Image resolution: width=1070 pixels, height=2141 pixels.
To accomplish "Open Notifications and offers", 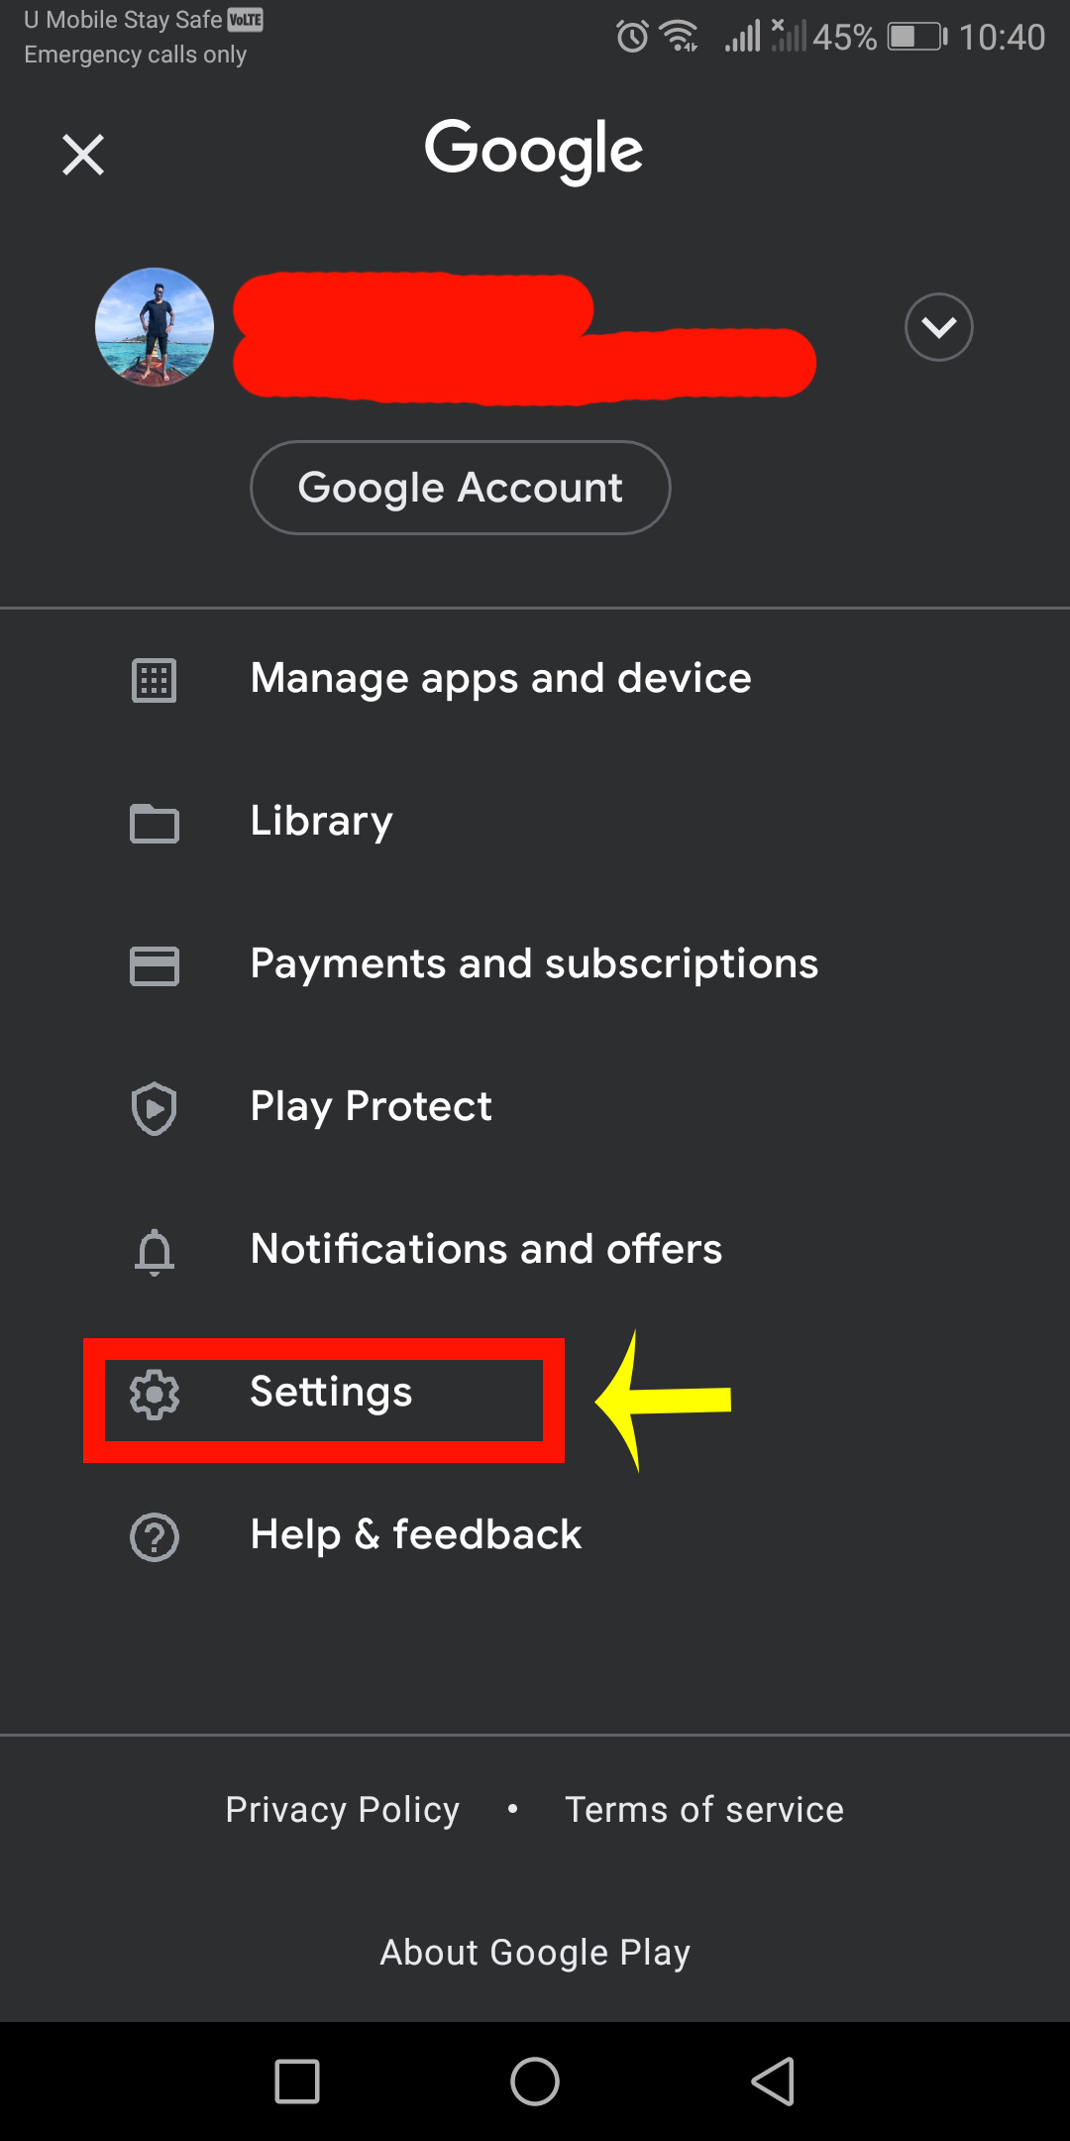I will 485,1249.
